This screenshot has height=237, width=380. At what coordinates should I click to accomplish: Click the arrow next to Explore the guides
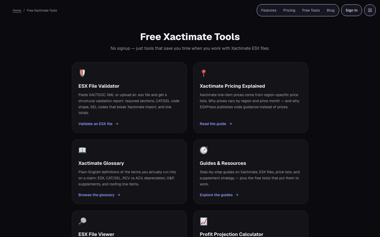coord(237,195)
